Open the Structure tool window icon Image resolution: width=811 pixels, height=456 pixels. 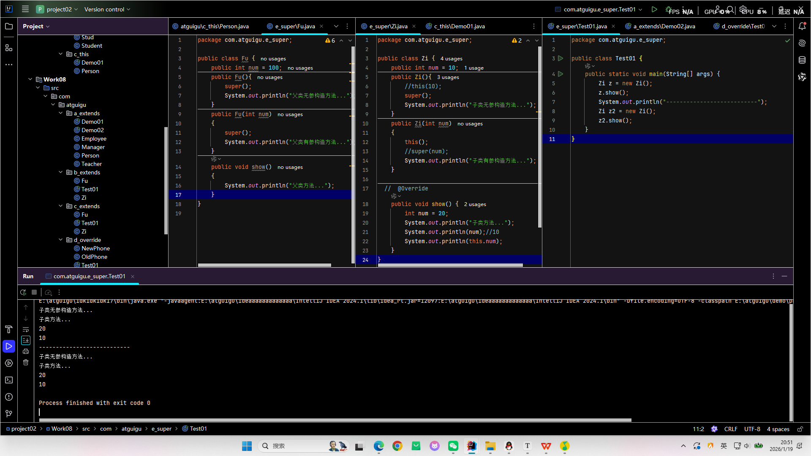(x=9, y=48)
